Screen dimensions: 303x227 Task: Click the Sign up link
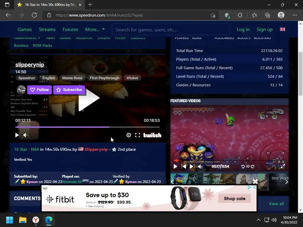(265, 30)
